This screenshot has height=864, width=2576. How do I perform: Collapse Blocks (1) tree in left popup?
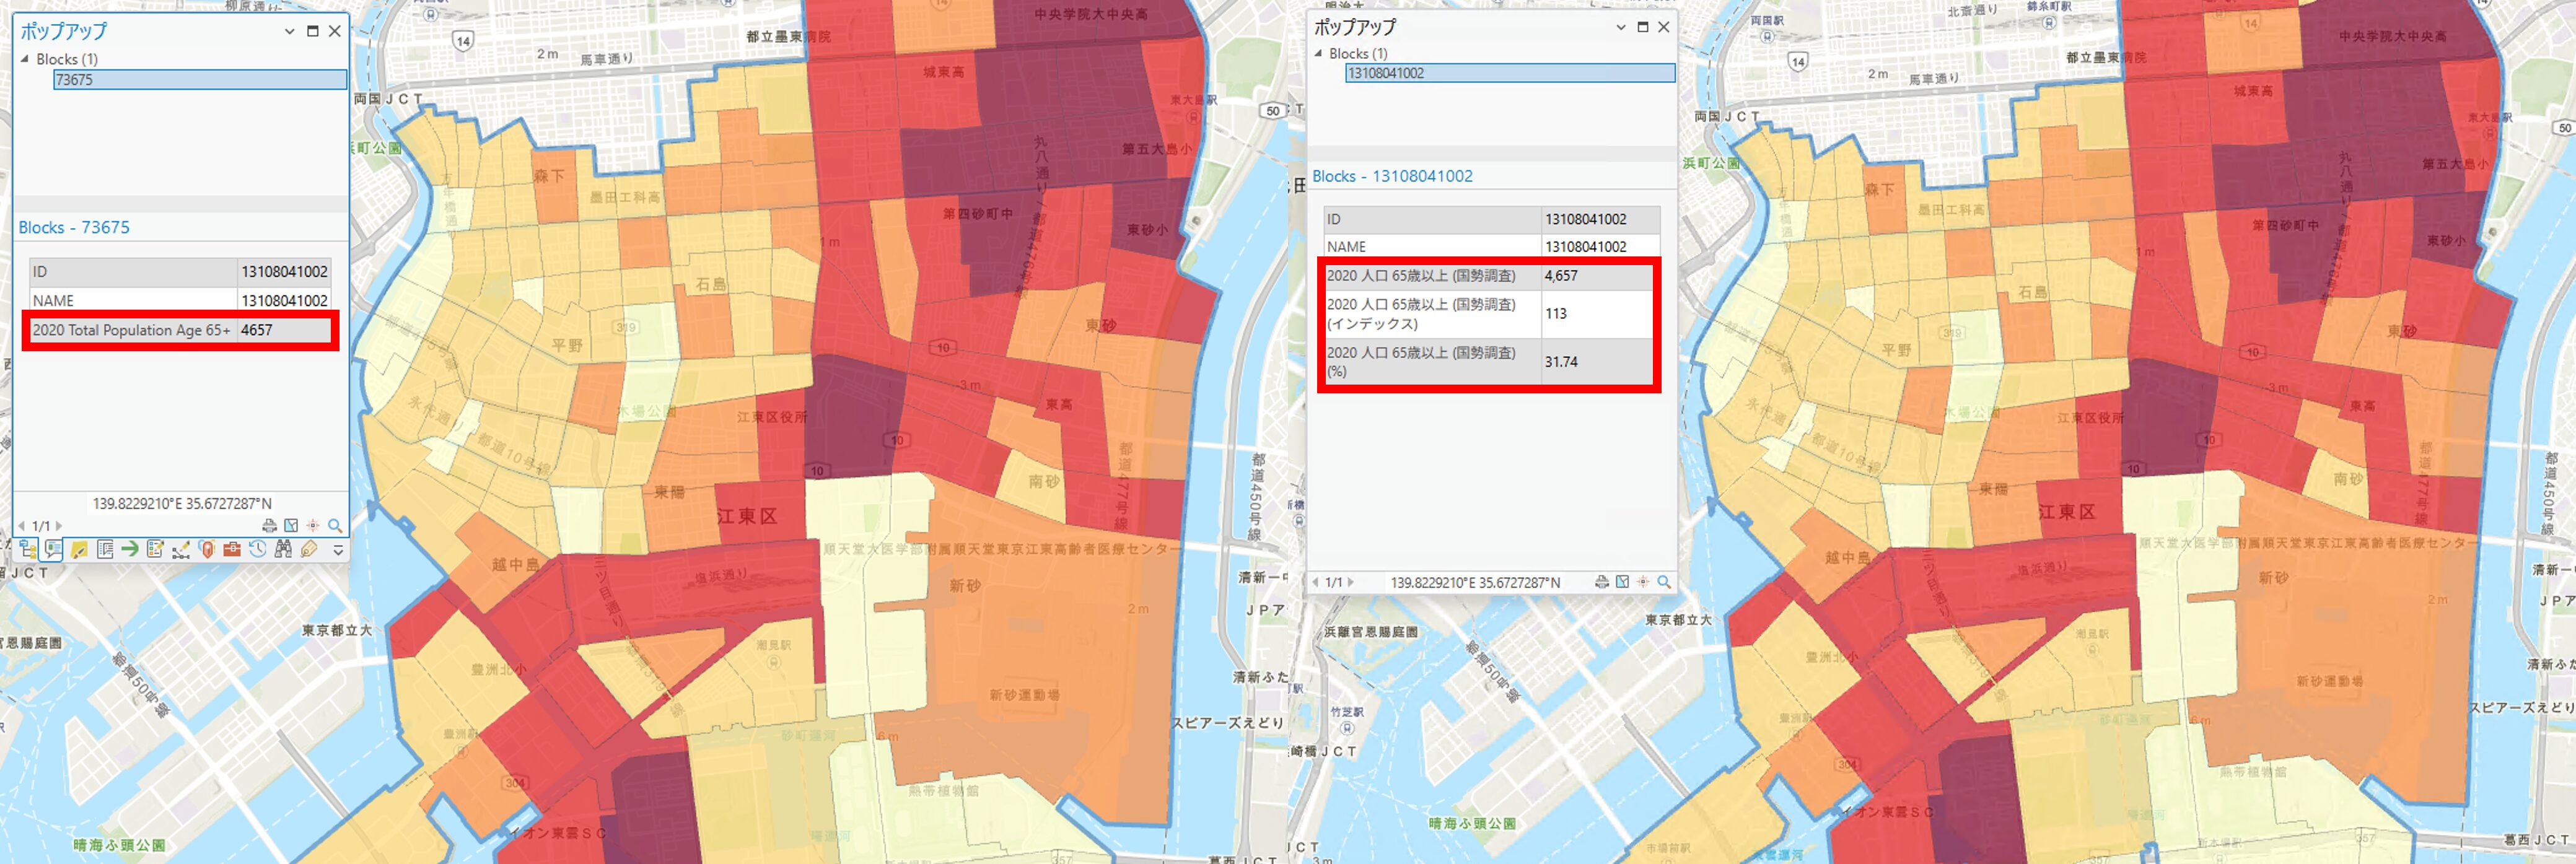point(25,59)
